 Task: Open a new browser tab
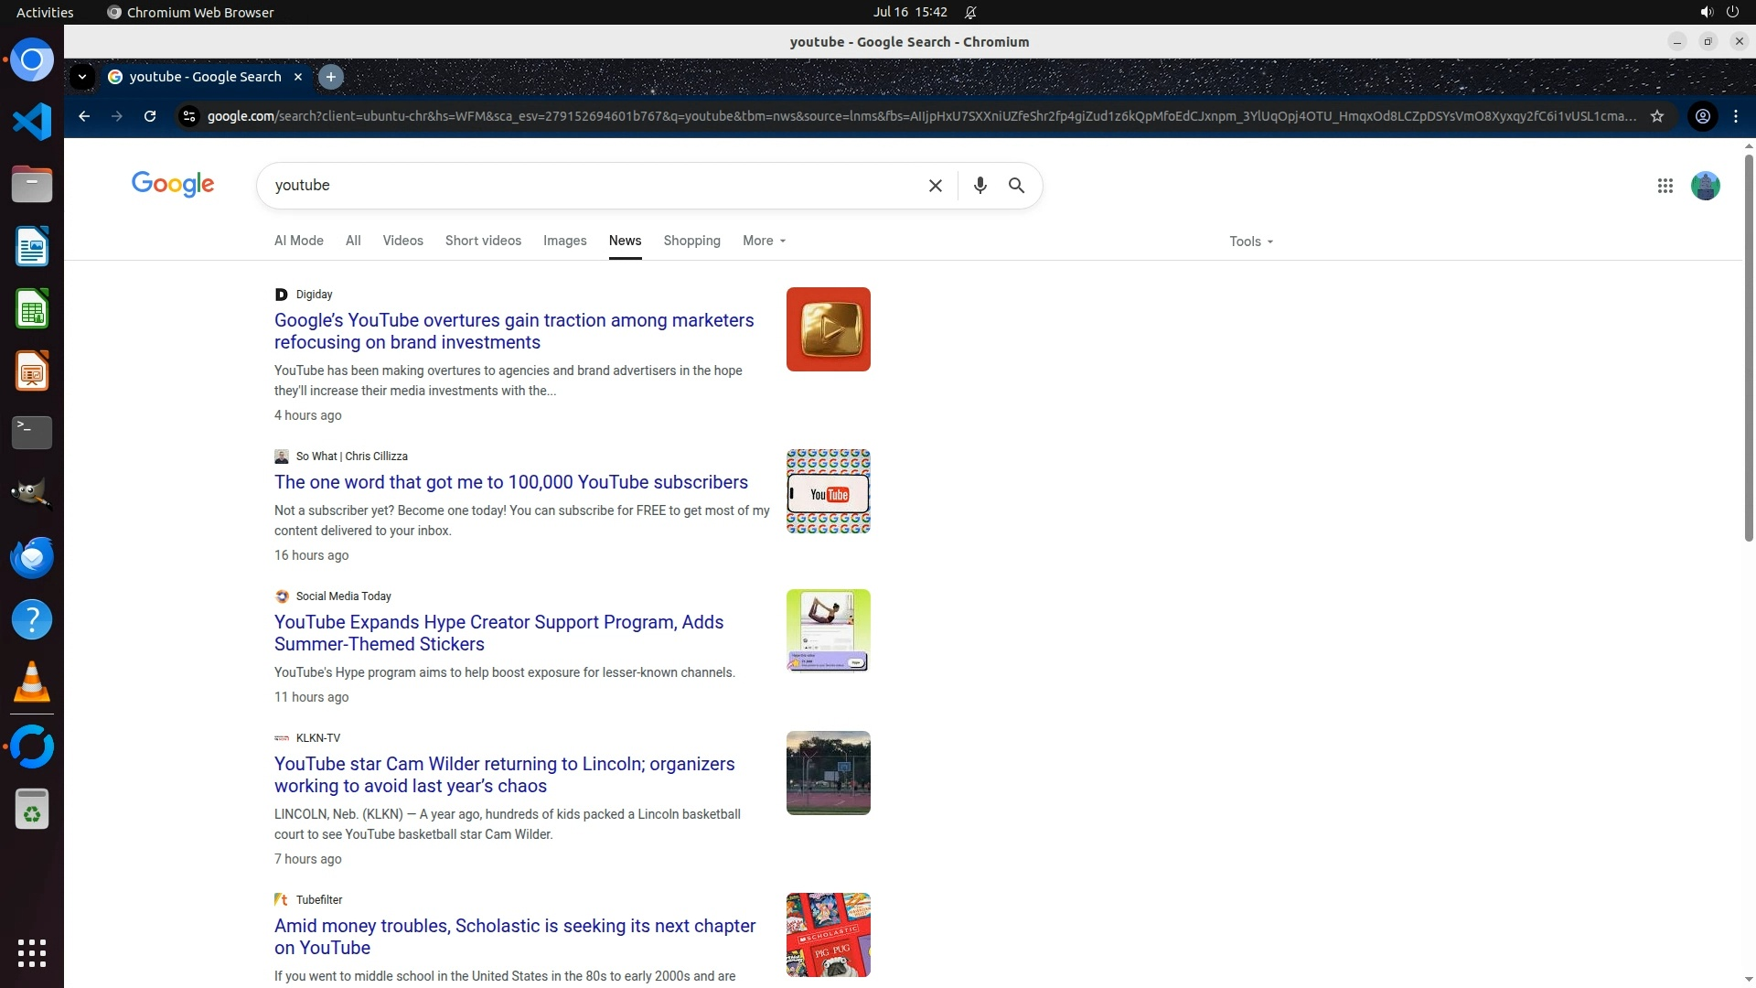(331, 77)
